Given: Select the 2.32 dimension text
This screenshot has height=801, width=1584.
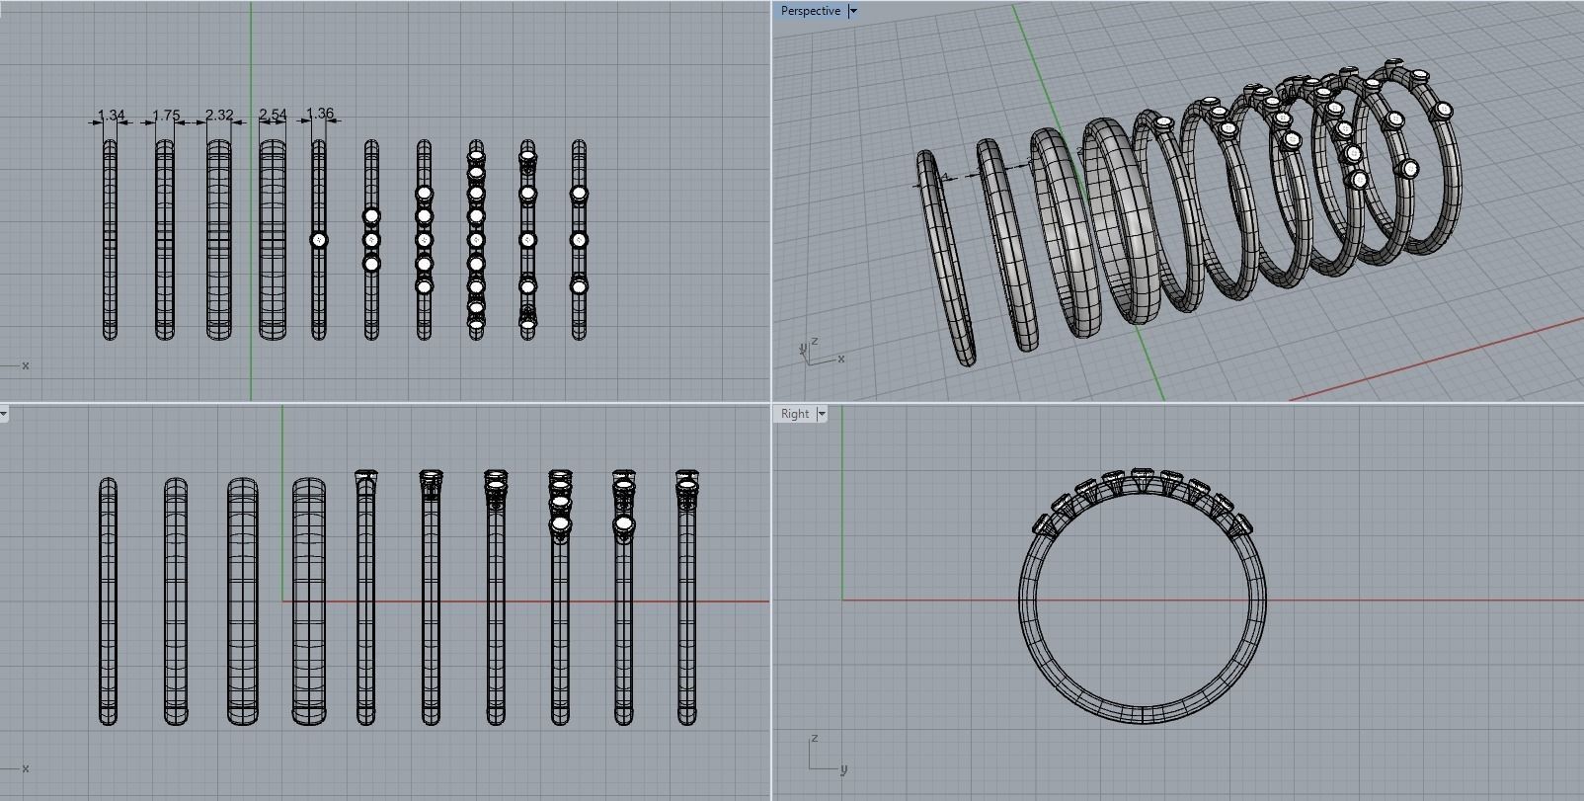Looking at the screenshot, I should (x=219, y=116).
